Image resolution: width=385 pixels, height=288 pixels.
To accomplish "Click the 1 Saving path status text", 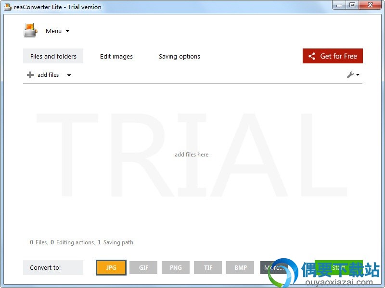I will (x=115, y=242).
